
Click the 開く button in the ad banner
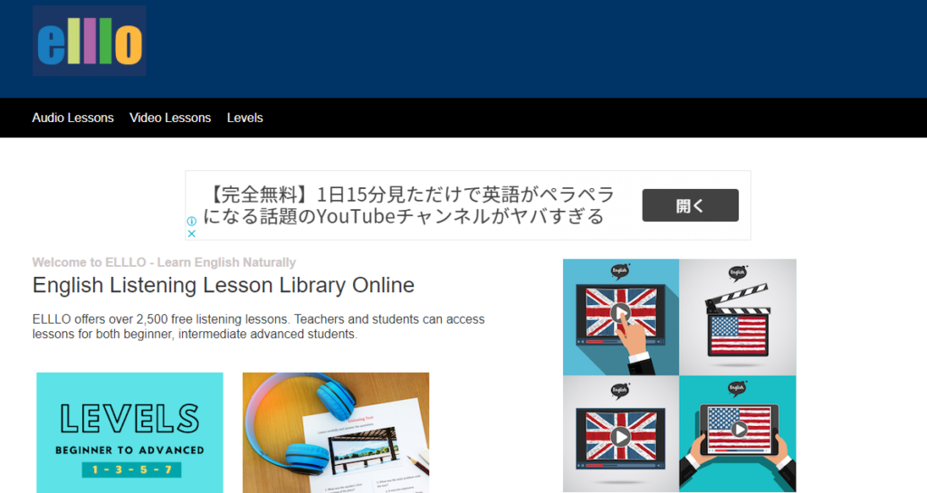pos(690,205)
